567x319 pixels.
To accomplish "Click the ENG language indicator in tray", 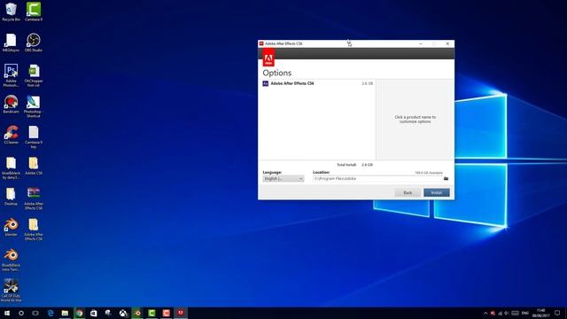I will click(525, 313).
